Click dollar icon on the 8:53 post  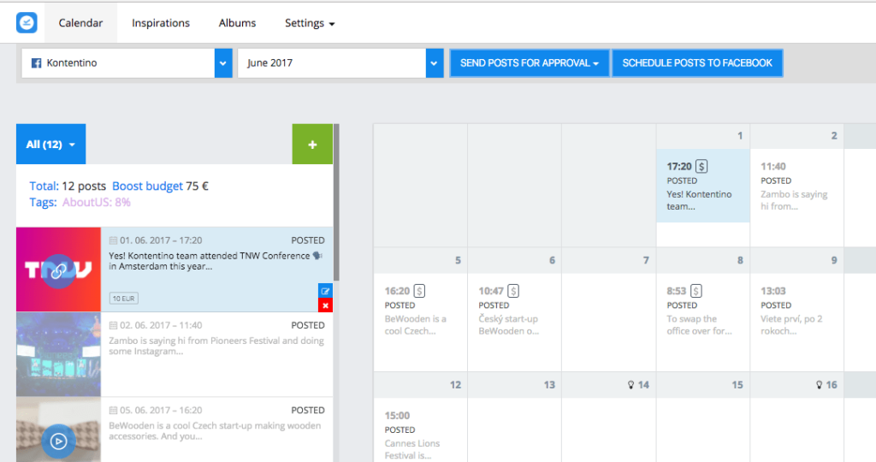[696, 291]
